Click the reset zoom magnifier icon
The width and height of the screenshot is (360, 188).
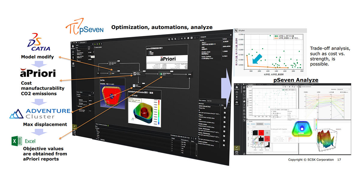tap(175, 39)
